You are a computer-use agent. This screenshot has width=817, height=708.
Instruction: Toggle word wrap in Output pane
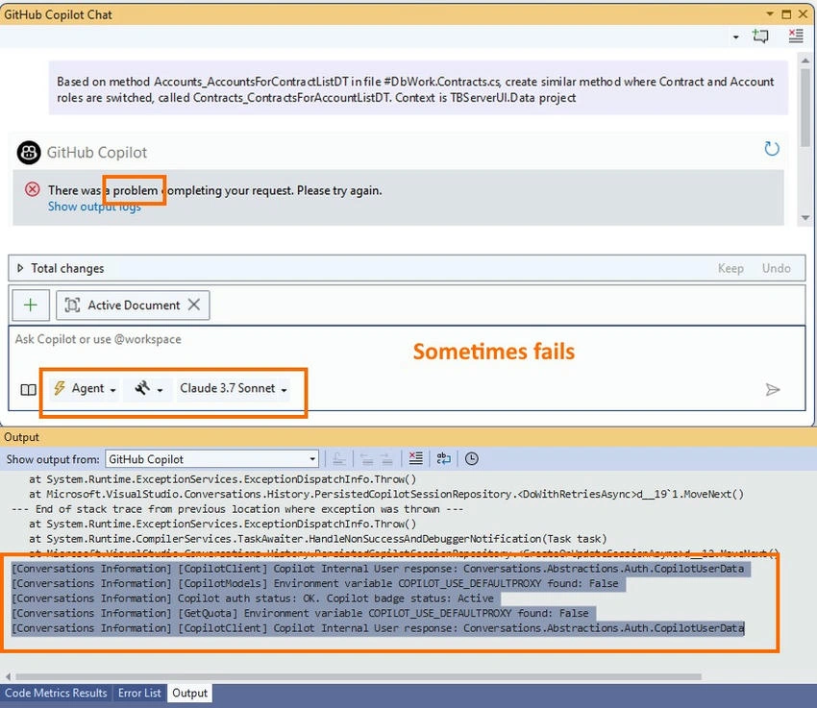click(x=443, y=458)
